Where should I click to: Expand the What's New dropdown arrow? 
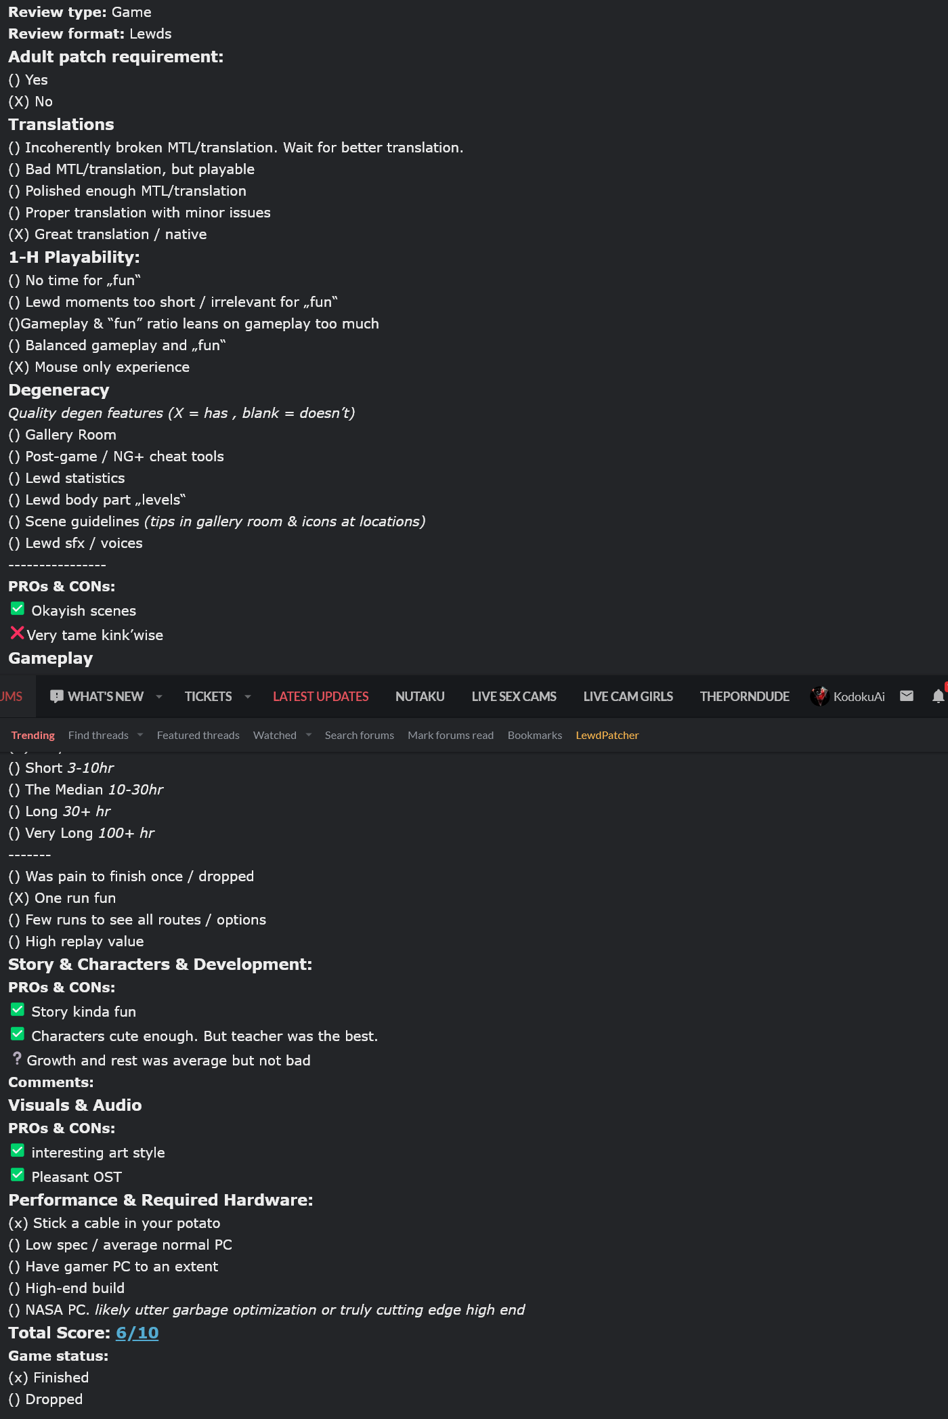click(159, 696)
